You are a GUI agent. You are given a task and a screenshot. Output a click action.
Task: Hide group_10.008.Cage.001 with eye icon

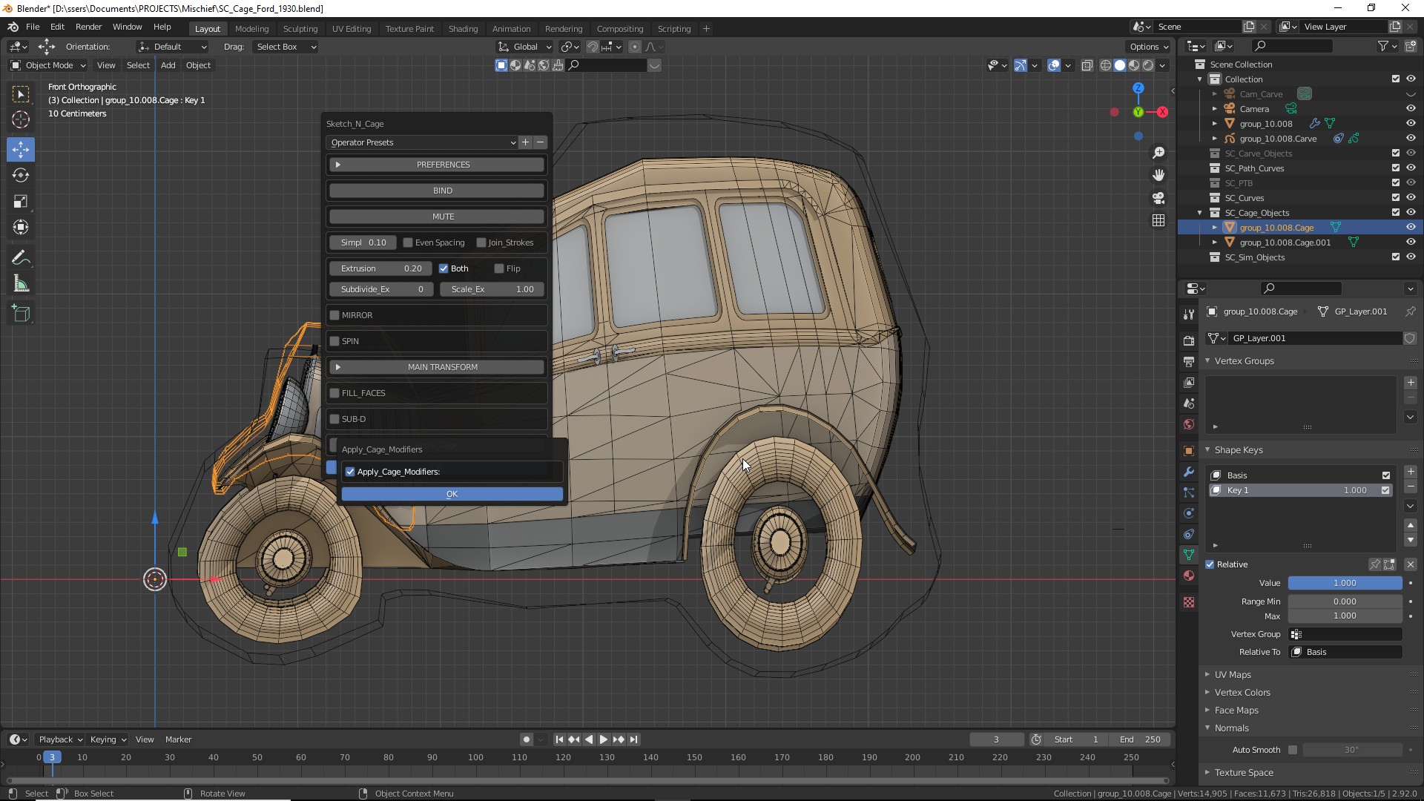[x=1411, y=243]
